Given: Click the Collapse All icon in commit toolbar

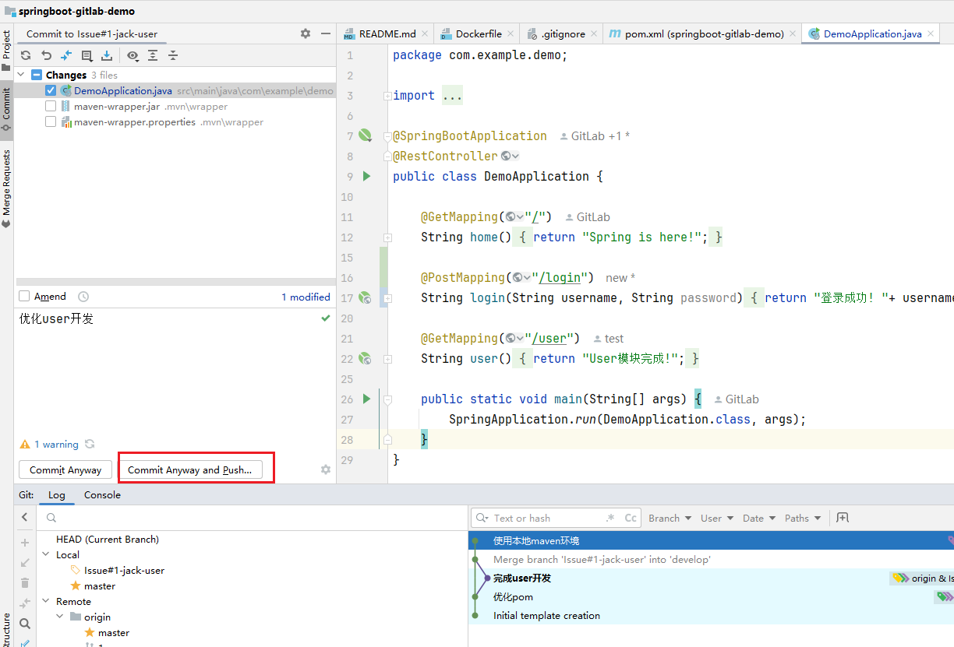Looking at the screenshot, I should click(x=173, y=55).
